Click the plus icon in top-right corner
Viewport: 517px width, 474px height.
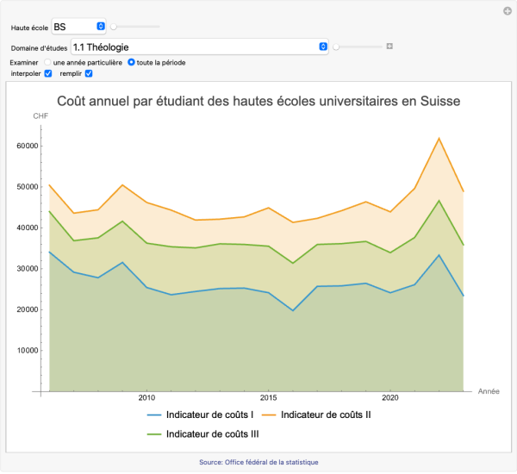507,11
